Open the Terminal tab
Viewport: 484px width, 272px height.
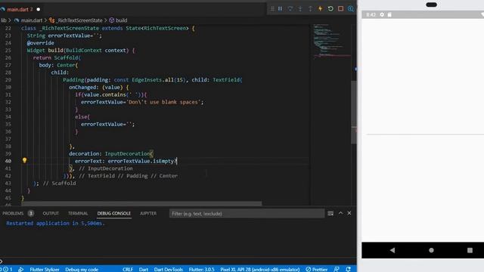pyautogui.click(x=78, y=213)
